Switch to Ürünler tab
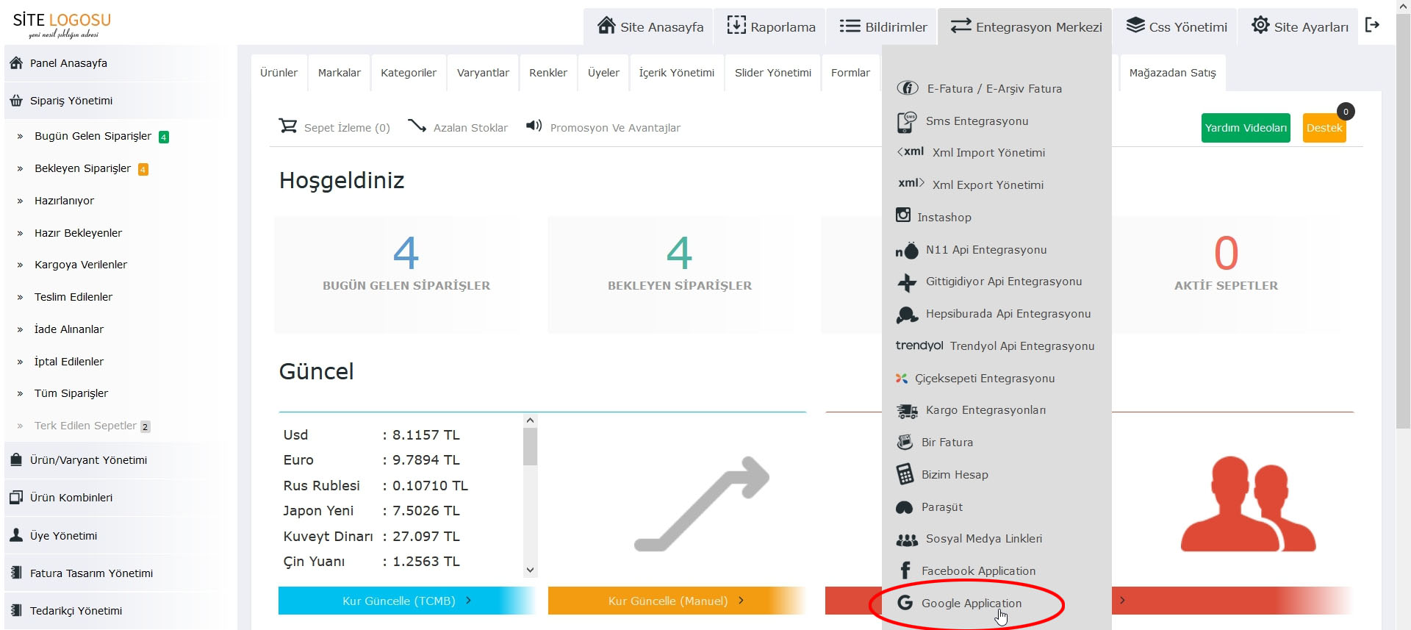The width and height of the screenshot is (1411, 630). (x=279, y=73)
